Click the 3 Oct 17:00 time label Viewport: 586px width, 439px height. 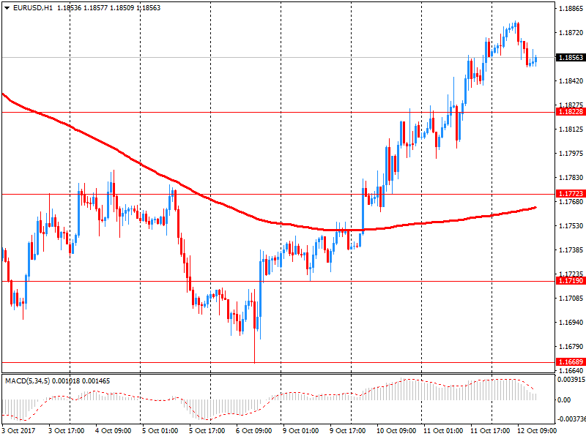[x=66, y=430]
